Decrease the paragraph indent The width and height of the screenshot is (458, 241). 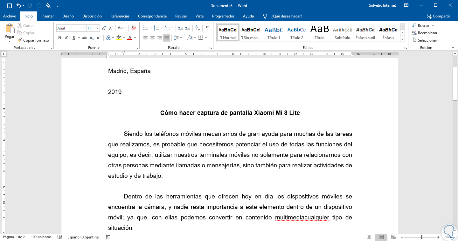(181, 28)
